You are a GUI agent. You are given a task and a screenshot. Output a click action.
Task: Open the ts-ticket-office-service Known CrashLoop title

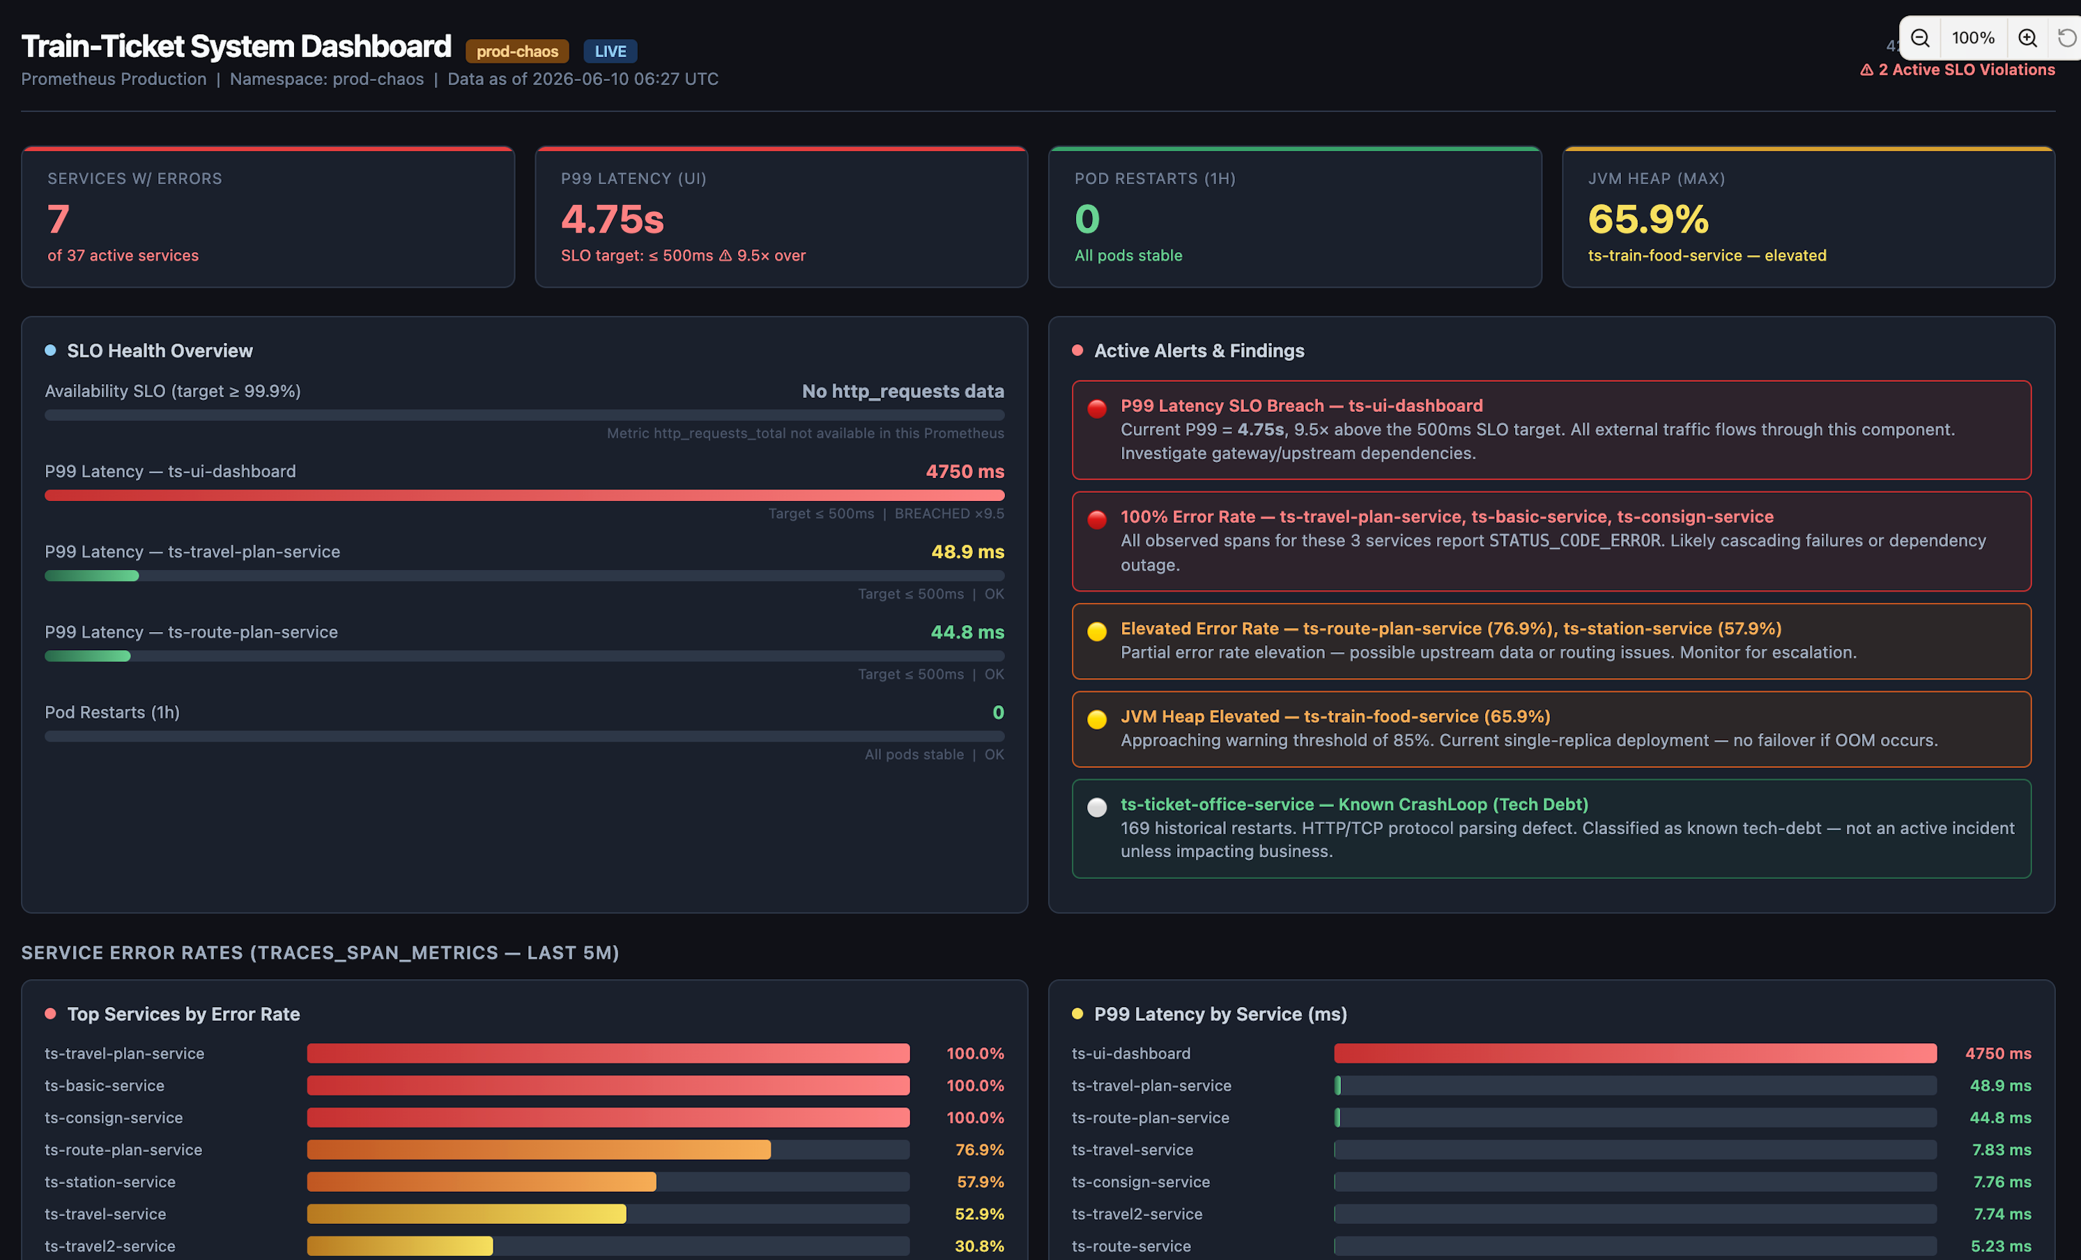point(1354,804)
